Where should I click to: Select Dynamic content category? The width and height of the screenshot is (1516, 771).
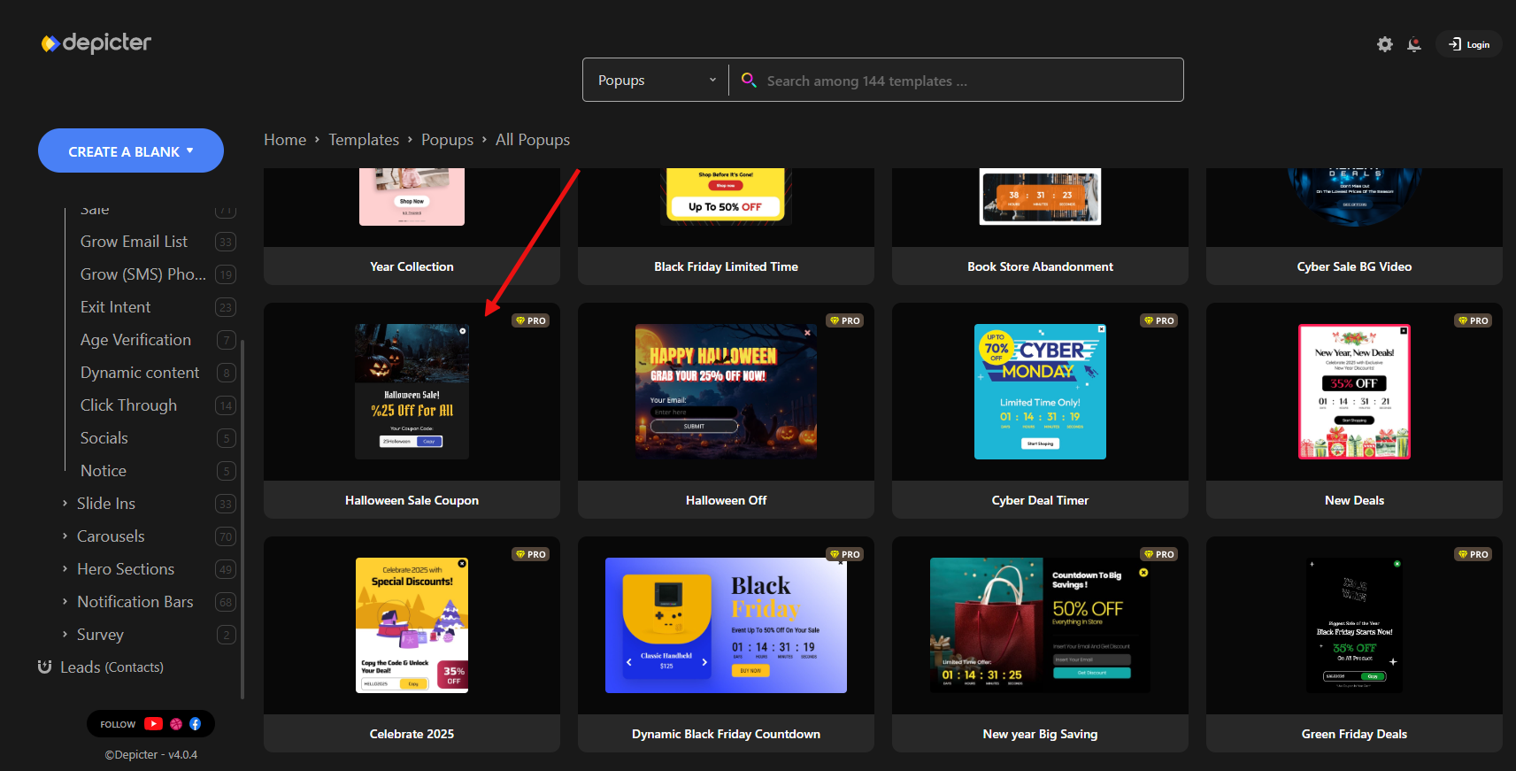click(x=140, y=373)
